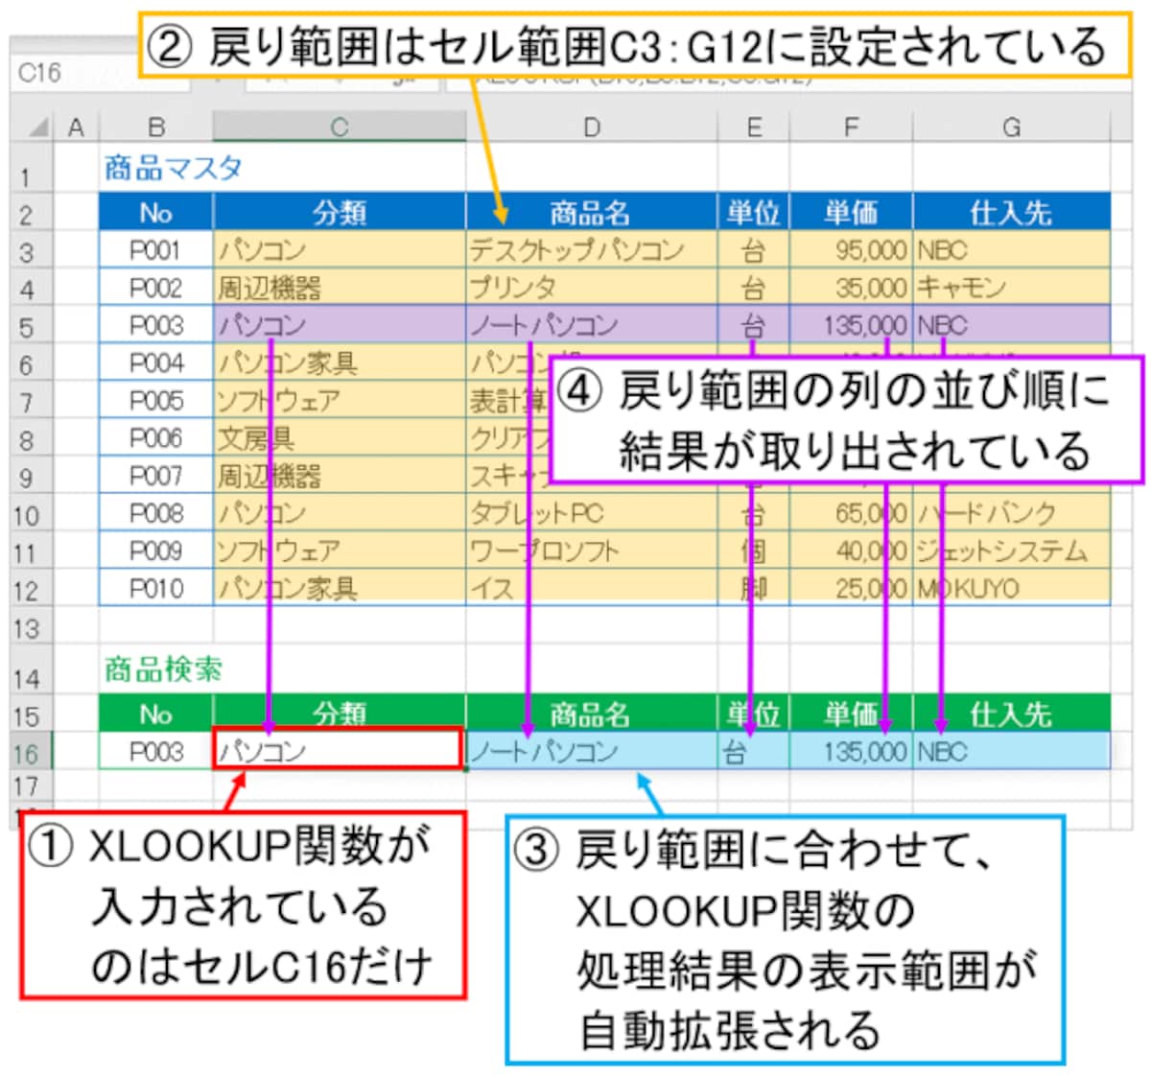Click タブレットPC cell
This screenshot has height=1077, width=1151.
(592, 513)
